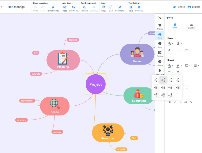
Task: Click the Format Painter tool
Action: point(53,8)
